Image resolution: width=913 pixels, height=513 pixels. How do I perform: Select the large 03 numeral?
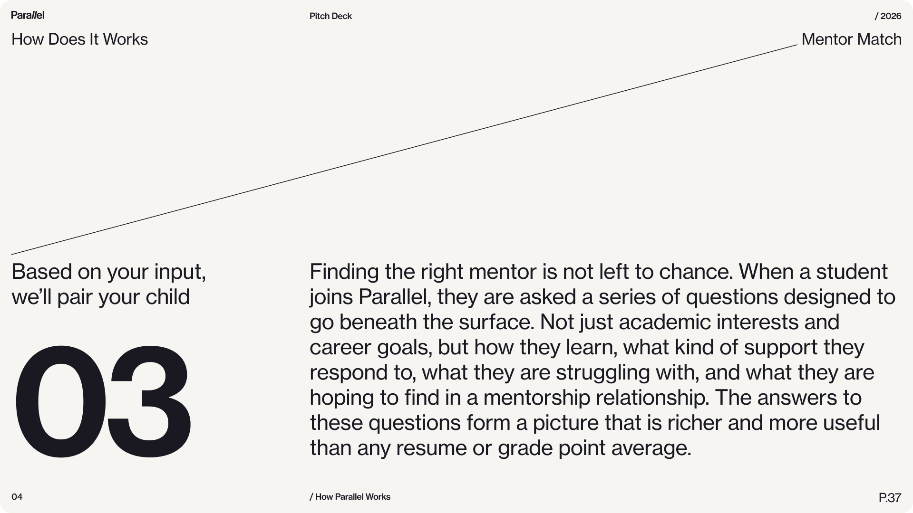pos(103,401)
